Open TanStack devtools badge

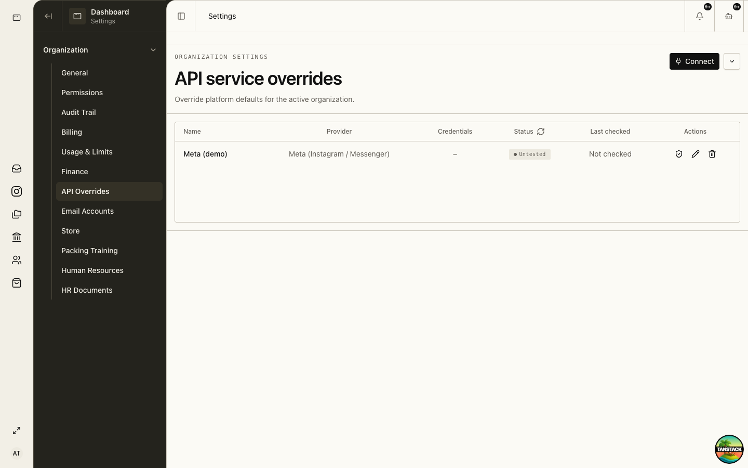click(729, 449)
